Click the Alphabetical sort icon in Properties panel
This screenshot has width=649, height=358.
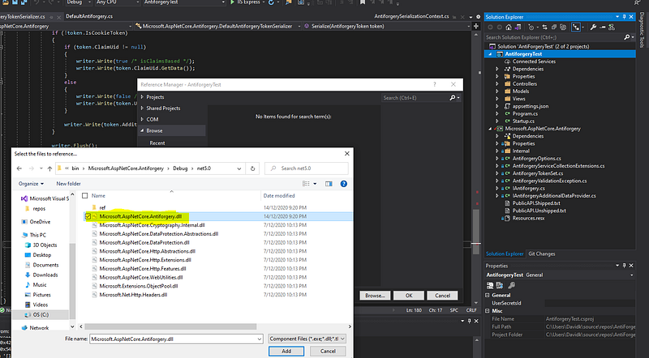500,285
